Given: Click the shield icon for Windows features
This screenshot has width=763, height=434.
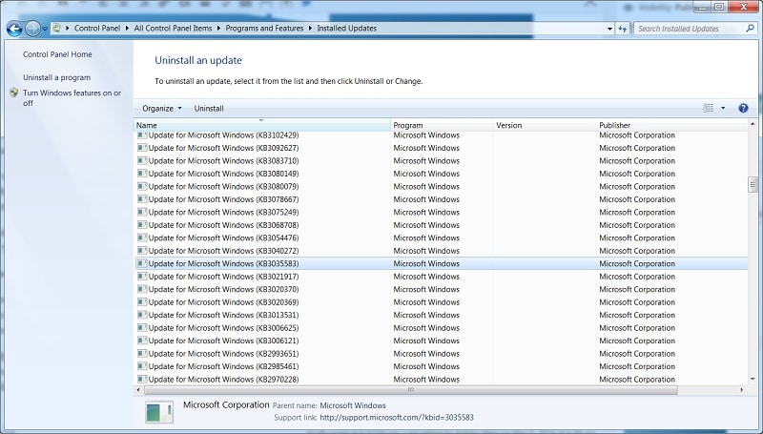Looking at the screenshot, I should [x=14, y=93].
